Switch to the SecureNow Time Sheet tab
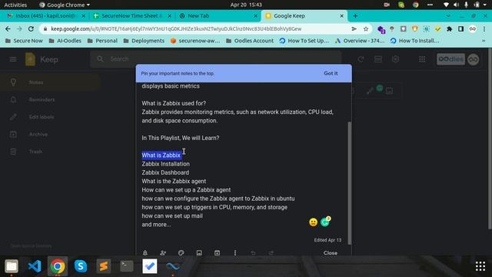The image size is (492, 277). click(132, 15)
